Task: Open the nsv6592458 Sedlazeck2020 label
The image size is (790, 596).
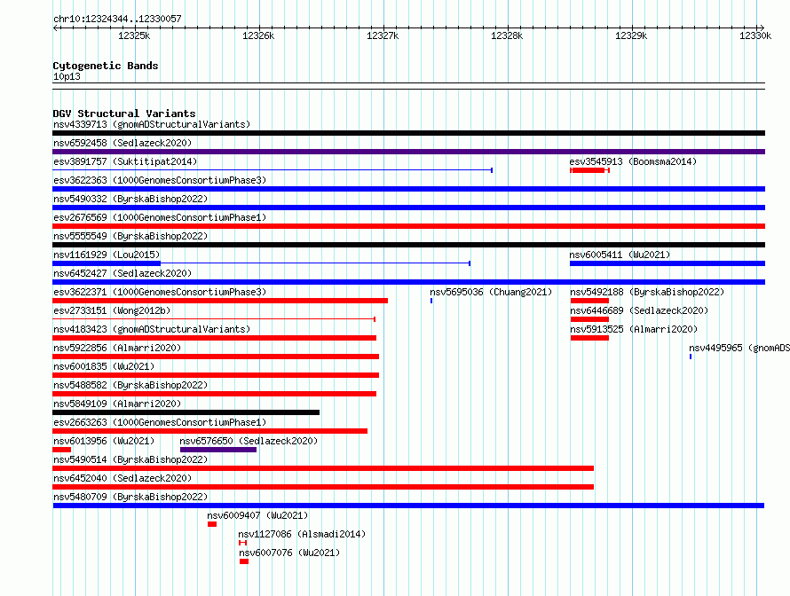Action: pyautogui.click(x=122, y=143)
